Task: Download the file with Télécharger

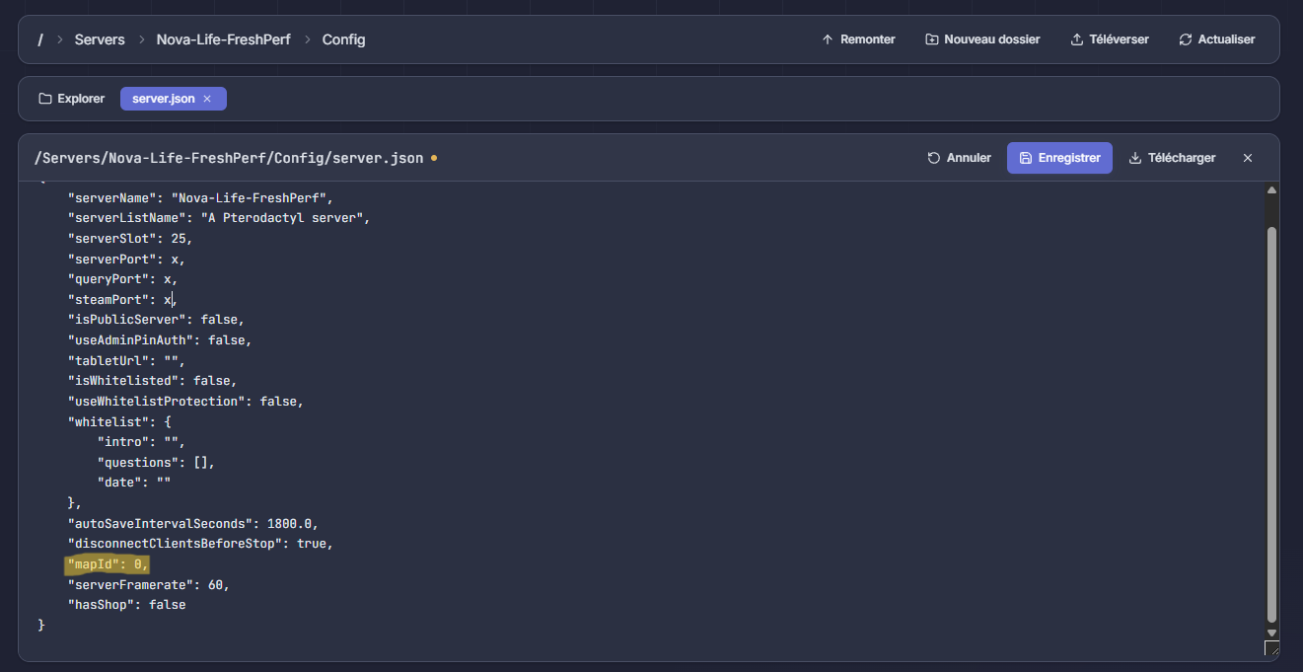Action: tap(1172, 158)
